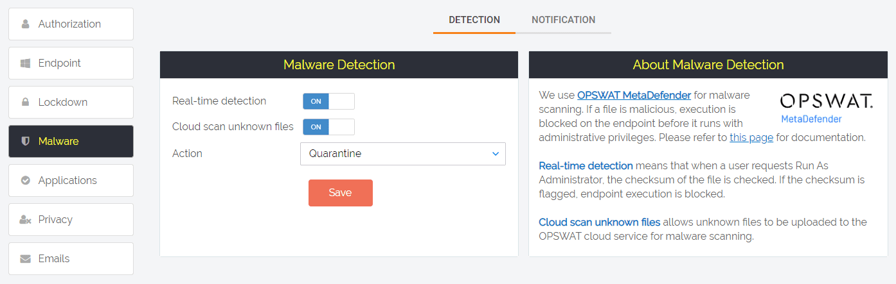Go to Applications settings section
This screenshot has width=896, height=284.
(x=71, y=181)
